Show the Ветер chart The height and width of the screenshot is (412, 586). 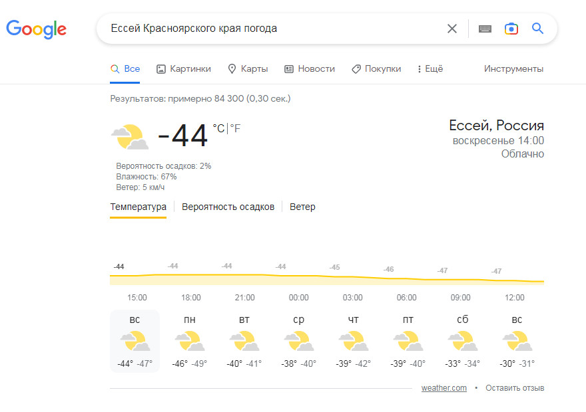coord(302,207)
